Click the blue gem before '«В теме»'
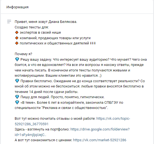 (x=17, y=103)
